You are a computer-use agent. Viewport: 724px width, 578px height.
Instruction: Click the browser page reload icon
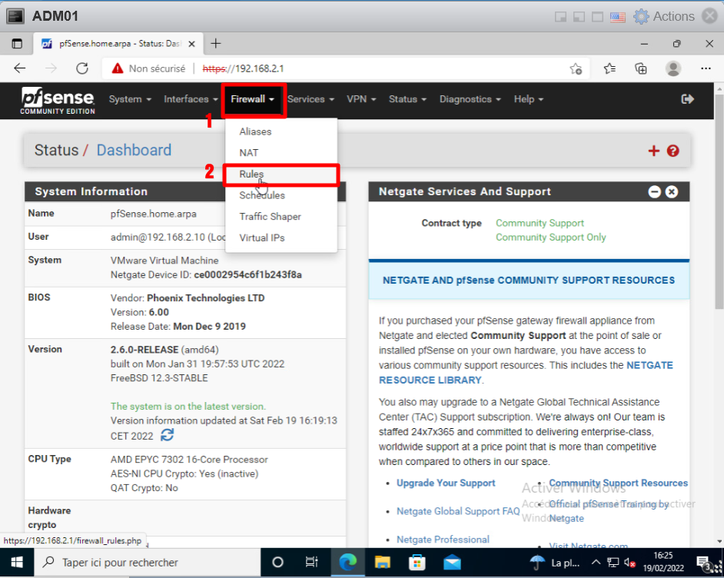[82, 68]
